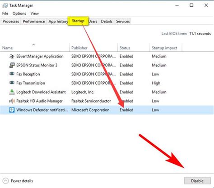Click the Fax Reception icon
Viewport: 214px width, 188px height.
[12, 74]
